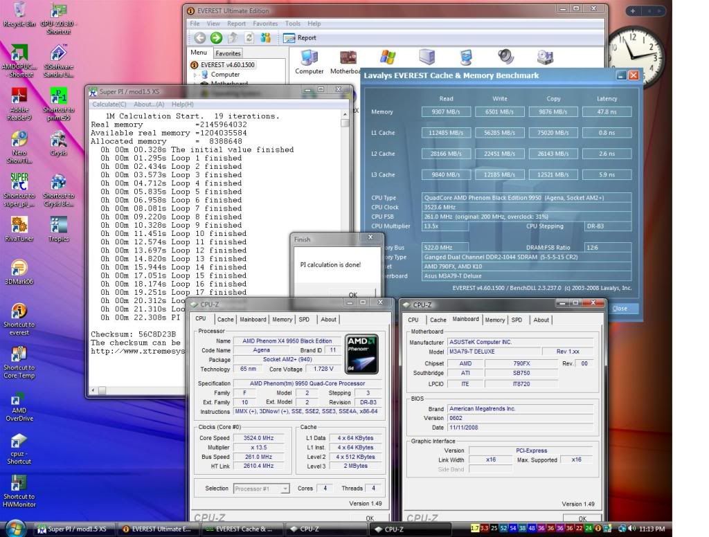The width and height of the screenshot is (709, 537).
Task: Select the cpuz - Shortcut desktop icon
Action: (x=19, y=448)
